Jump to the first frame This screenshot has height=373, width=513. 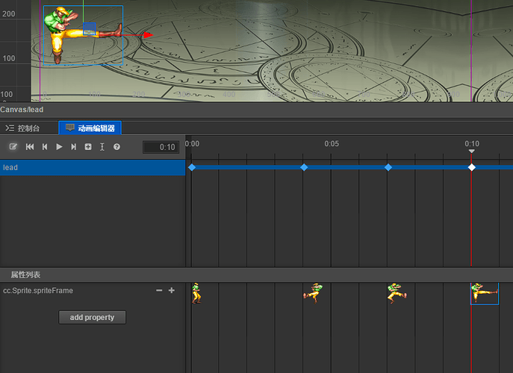(x=30, y=147)
